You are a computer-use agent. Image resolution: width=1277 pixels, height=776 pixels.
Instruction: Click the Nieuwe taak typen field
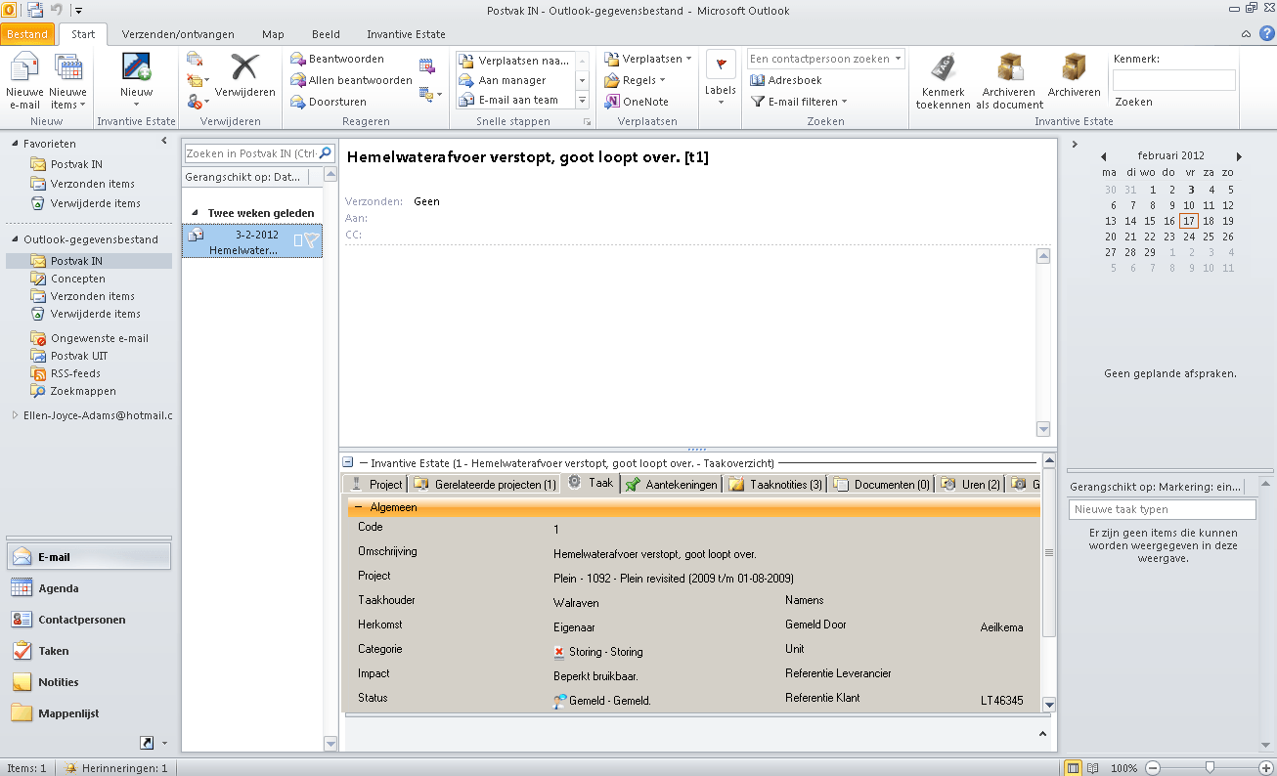point(1162,509)
